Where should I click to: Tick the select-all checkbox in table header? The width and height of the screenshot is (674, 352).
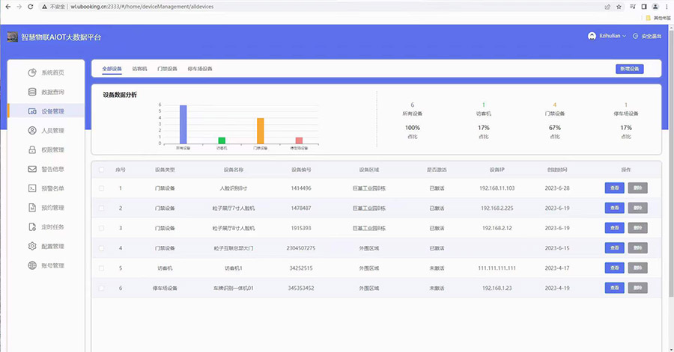(x=101, y=170)
